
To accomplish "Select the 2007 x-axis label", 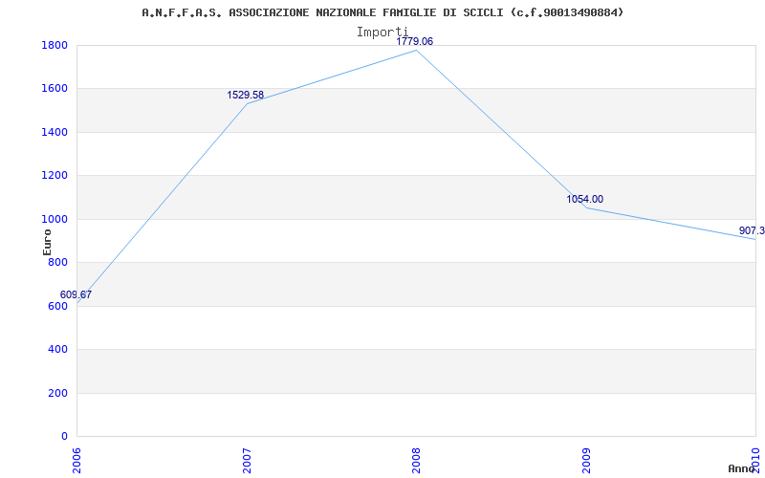I will (x=247, y=460).
